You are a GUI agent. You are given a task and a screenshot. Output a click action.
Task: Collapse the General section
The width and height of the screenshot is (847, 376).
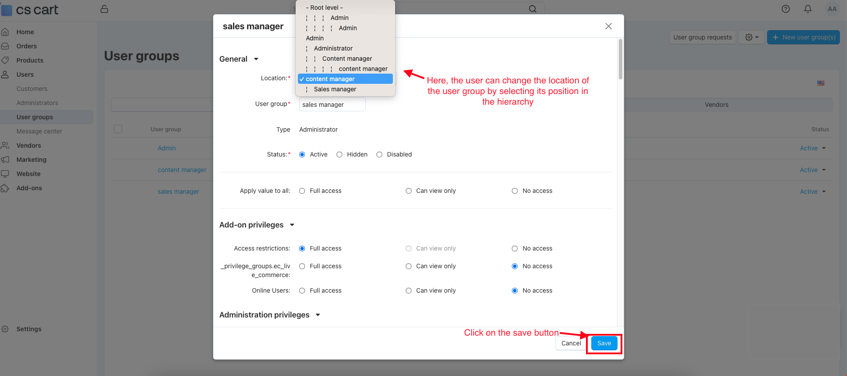256,59
